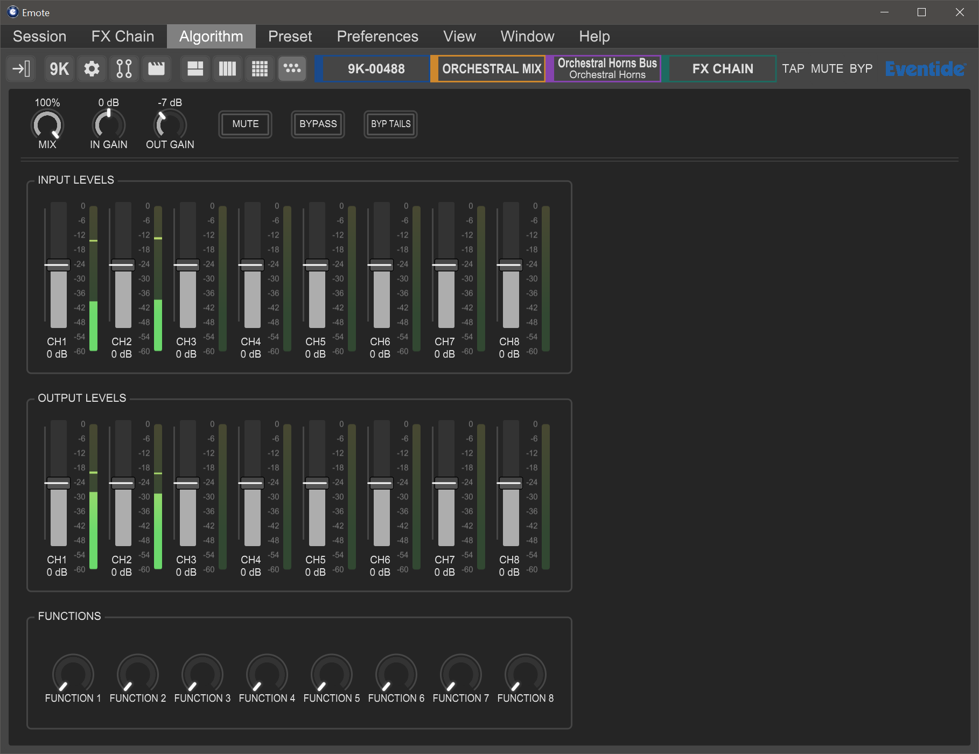The width and height of the screenshot is (979, 754).
Task: Open the Window menu
Action: coord(527,37)
